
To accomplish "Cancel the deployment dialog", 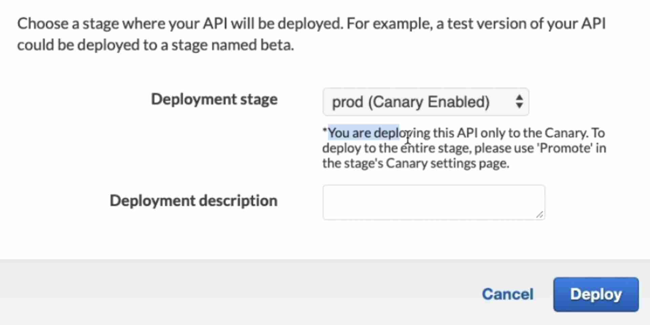I will [x=507, y=294].
